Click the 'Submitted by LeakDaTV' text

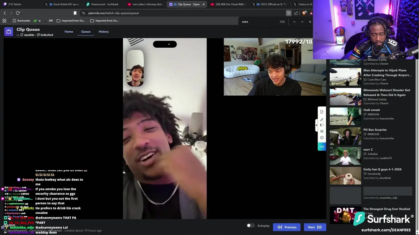378,158
